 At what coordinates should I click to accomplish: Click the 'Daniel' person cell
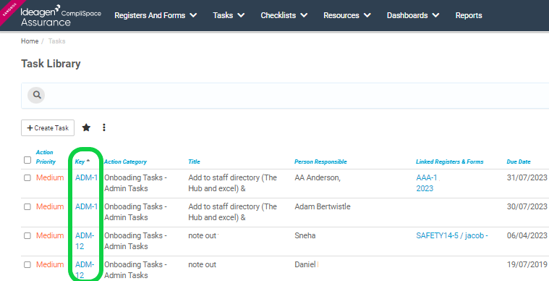(x=305, y=264)
